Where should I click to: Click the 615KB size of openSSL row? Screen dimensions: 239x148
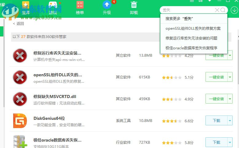(144, 77)
